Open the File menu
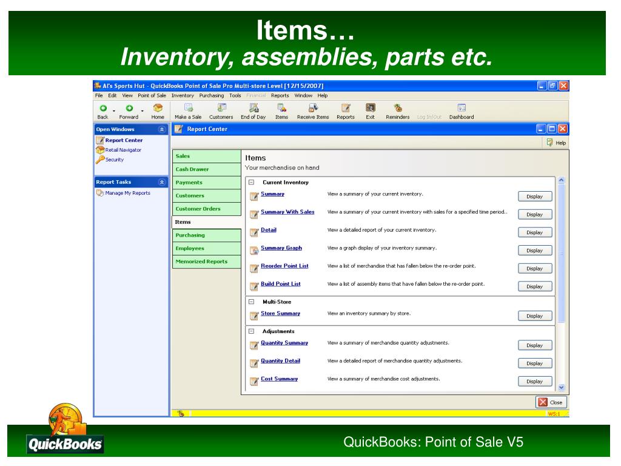Screen dimensions: 621x466 point(99,95)
